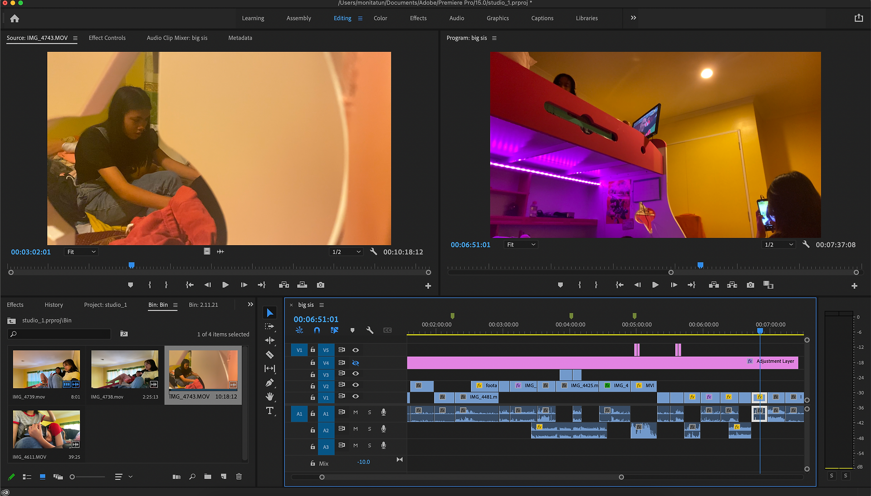
Task: Click Mix track volume value -10.0
Action: point(363,462)
